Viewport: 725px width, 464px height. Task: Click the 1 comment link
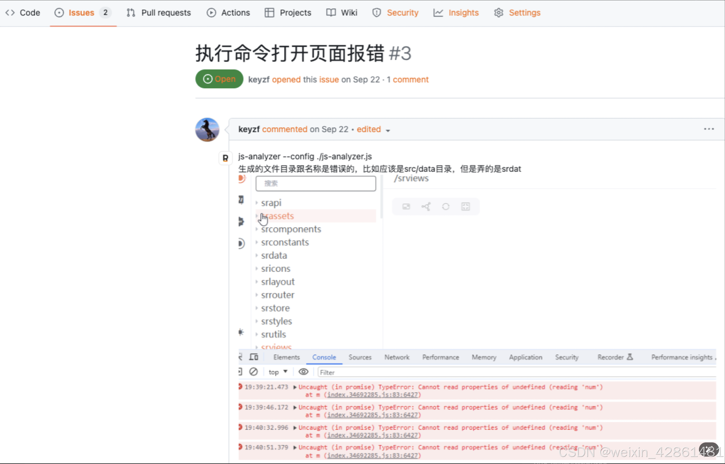pos(408,80)
